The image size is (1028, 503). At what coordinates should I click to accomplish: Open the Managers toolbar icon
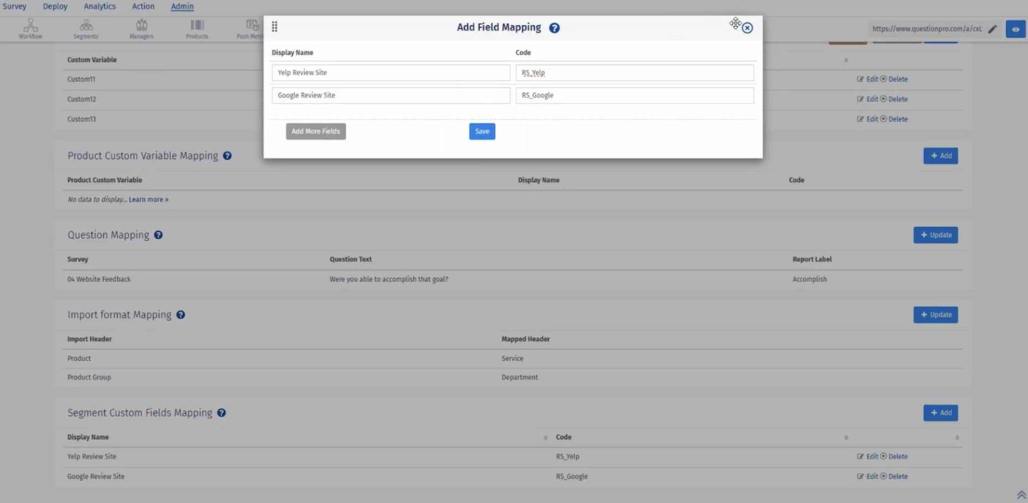[142, 28]
